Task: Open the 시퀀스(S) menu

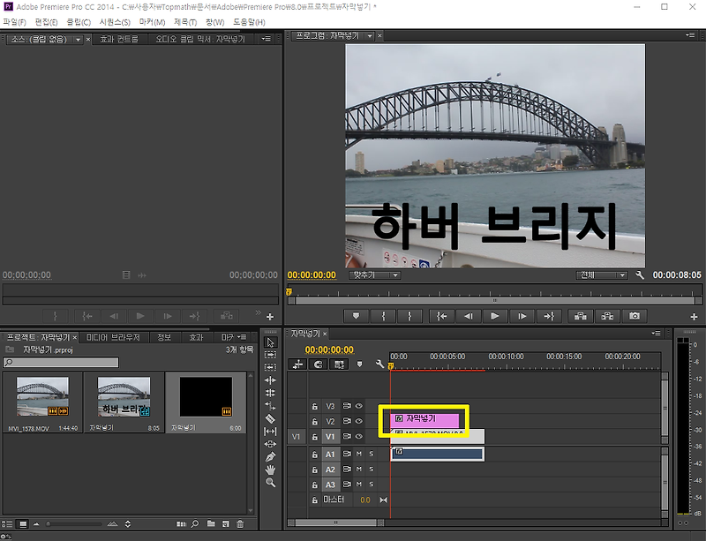Action: click(x=115, y=22)
